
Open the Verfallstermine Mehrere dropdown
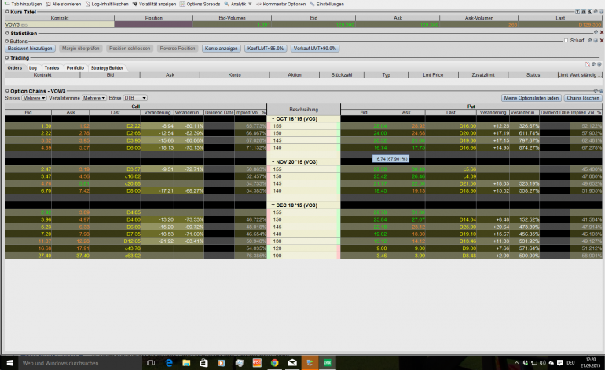[x=94, y=98]
